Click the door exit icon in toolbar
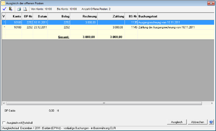 [x=10, y=9]
